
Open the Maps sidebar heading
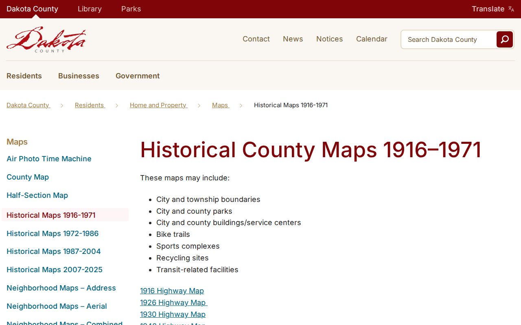click(x=17, y=142)
